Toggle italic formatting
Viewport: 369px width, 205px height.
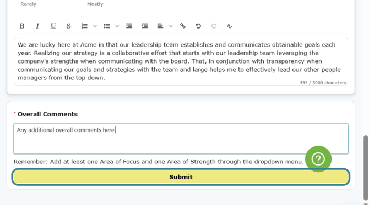coord(37,26)
